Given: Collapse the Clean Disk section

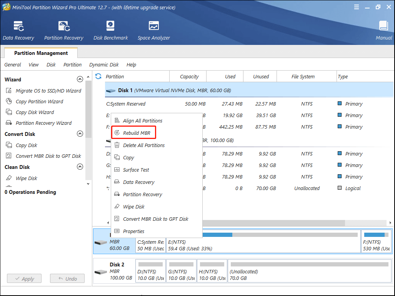Looking at the screenshot, I should tap(80, 167).
